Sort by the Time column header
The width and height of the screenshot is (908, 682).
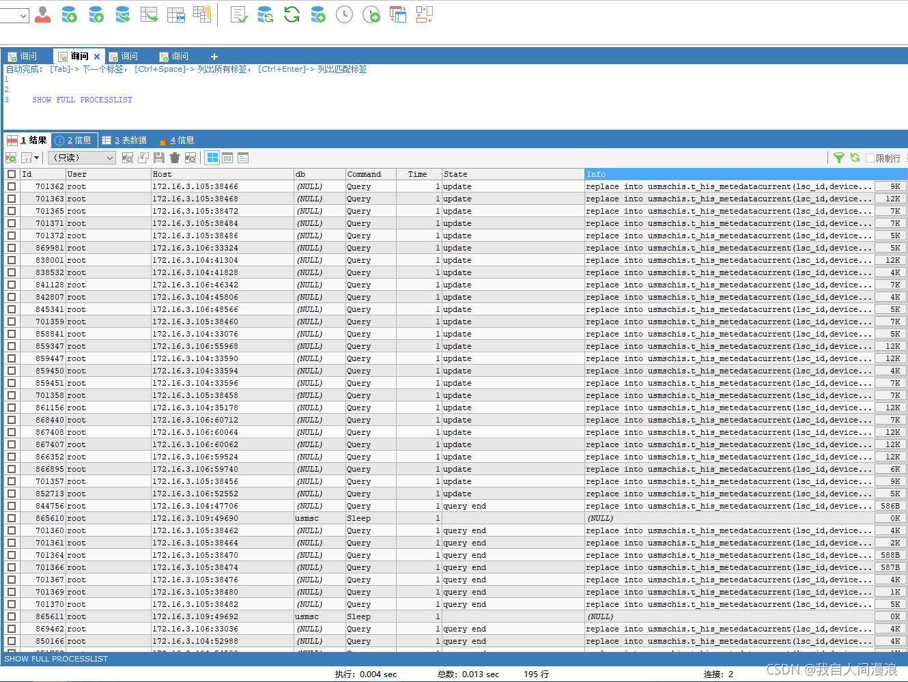click(418, 174)
